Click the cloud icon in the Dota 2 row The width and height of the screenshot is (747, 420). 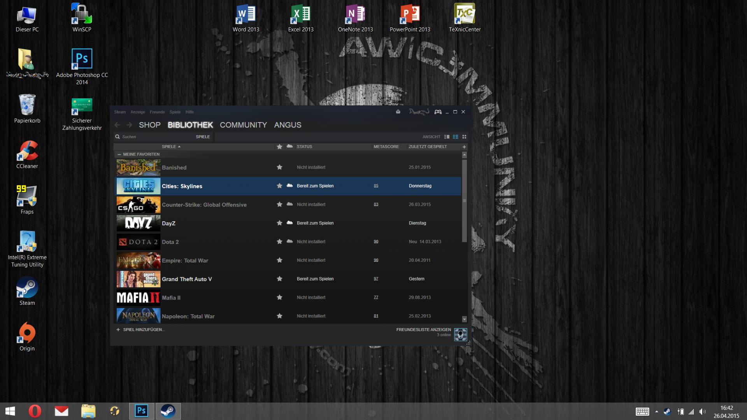point(289,241)
